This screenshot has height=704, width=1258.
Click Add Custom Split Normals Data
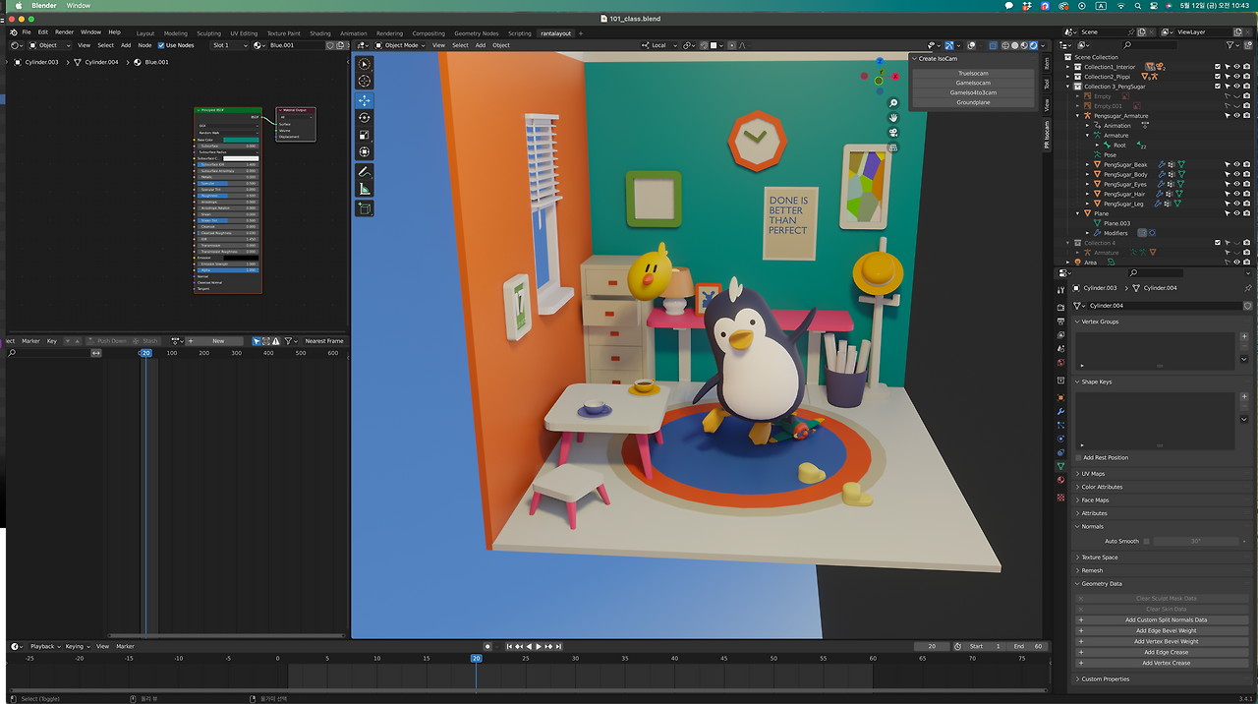click(x=1163, y=619)
